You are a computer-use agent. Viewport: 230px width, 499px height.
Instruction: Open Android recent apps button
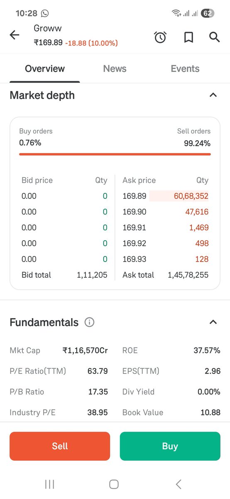(x=49, y=484)
